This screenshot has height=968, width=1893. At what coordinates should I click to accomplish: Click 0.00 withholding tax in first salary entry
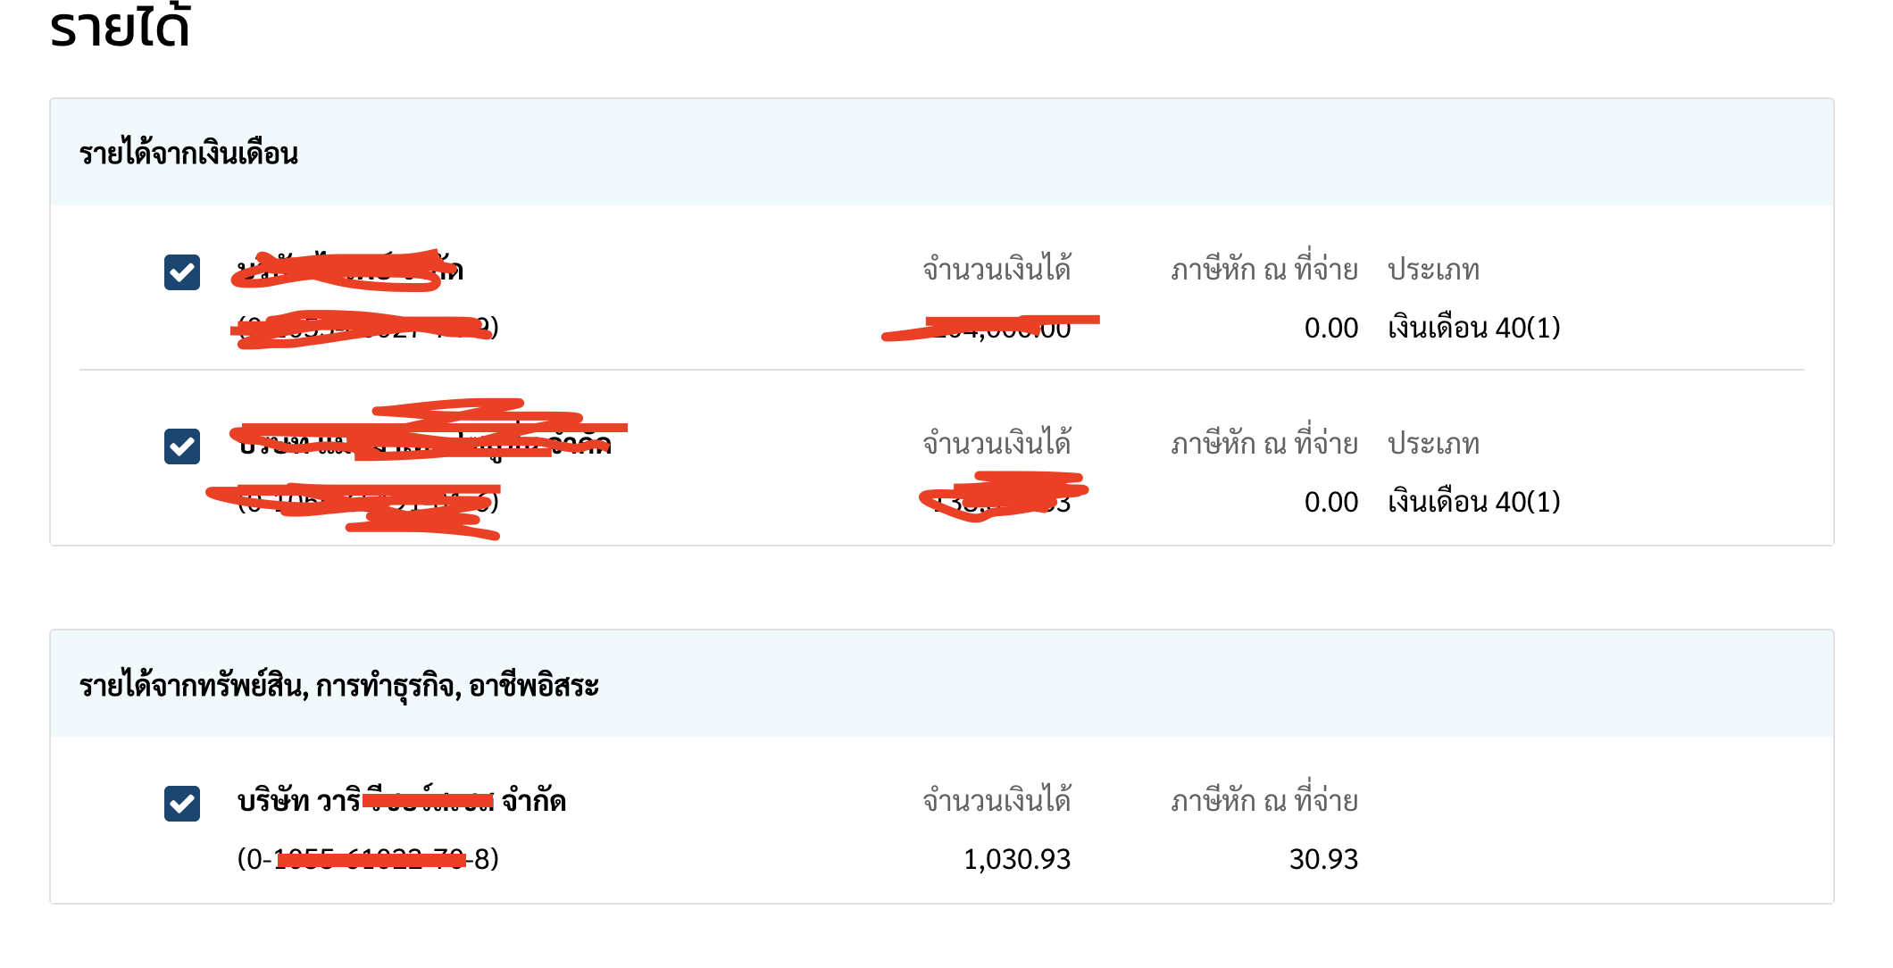tap(1331, 328)
